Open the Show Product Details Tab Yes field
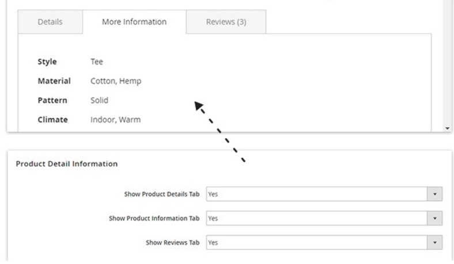 click(317, 194)
